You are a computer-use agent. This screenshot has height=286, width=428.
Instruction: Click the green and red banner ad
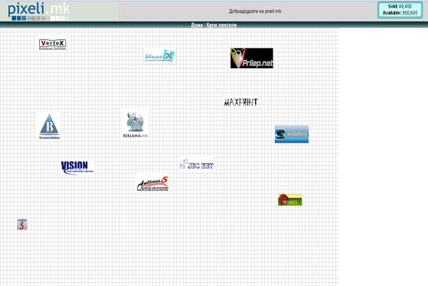[290, 199]
